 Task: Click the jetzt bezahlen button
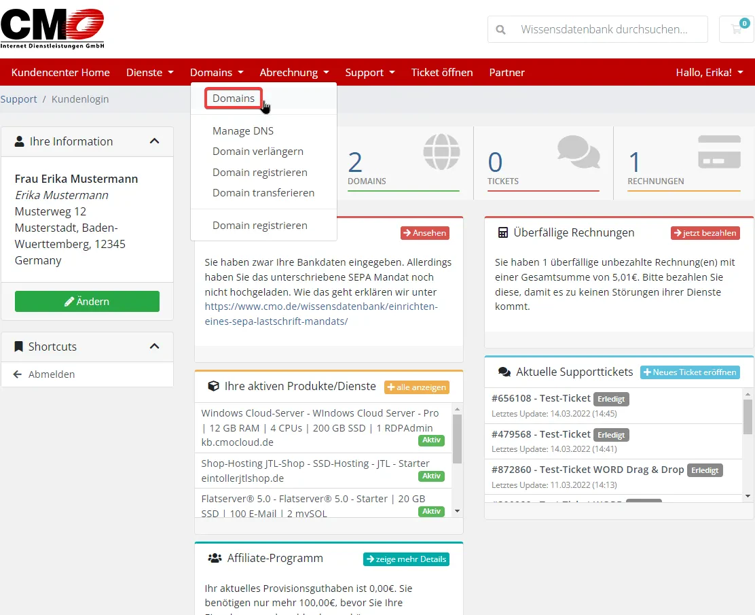point(705,233)
